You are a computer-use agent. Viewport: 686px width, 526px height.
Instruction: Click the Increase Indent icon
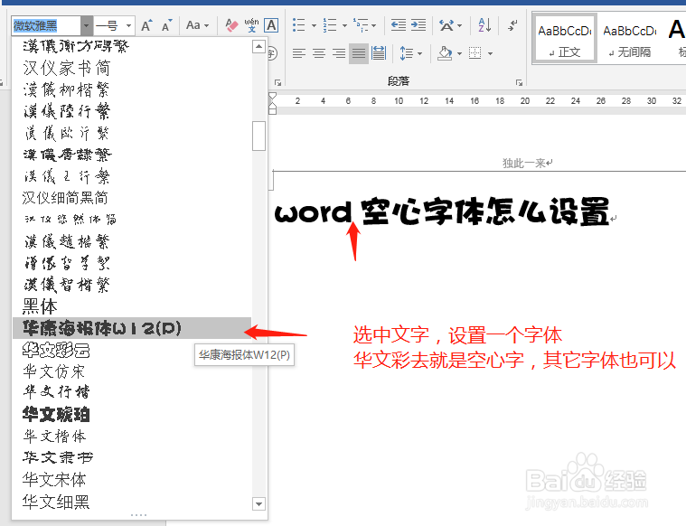[418, 25]
